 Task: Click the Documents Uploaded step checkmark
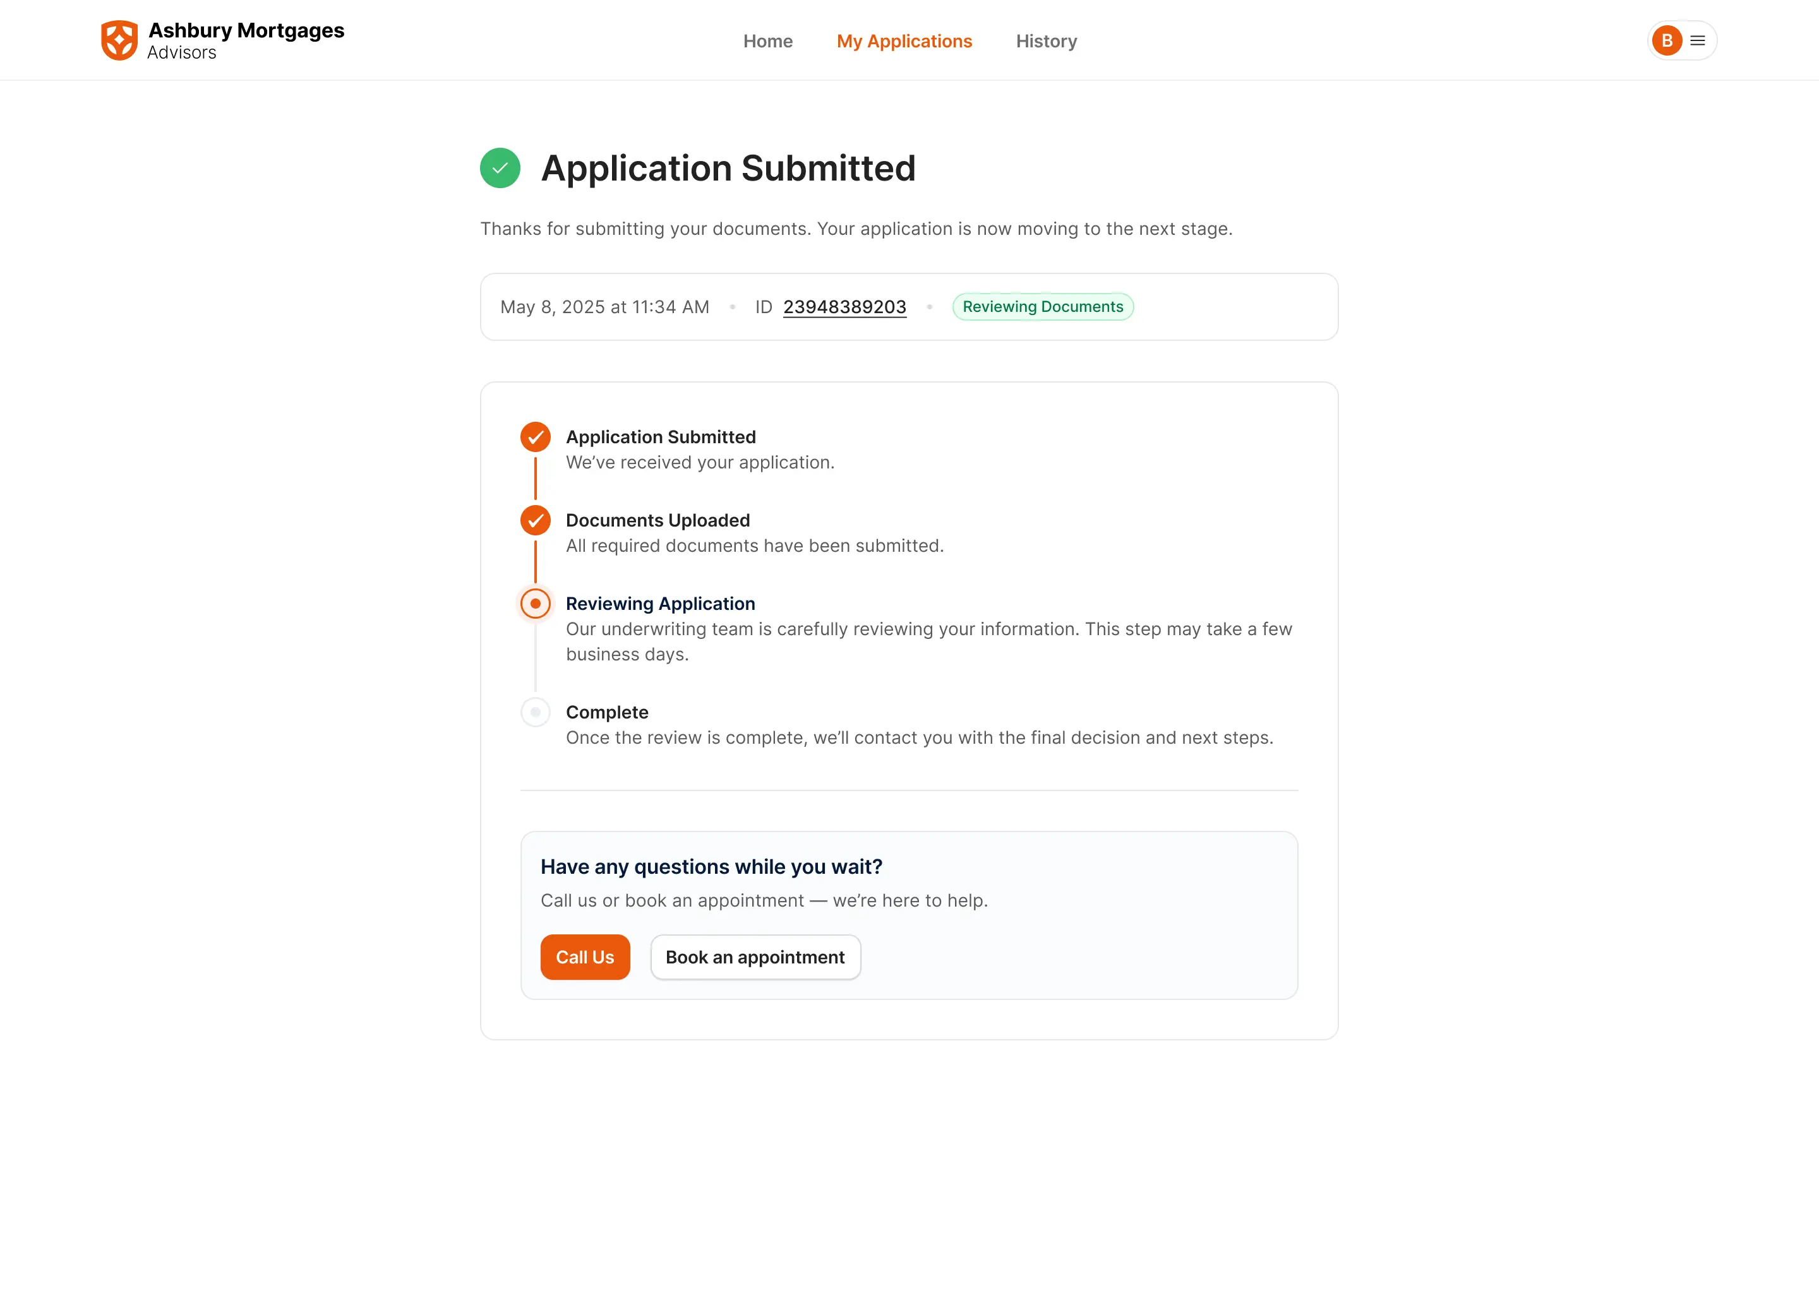[535, 520]
